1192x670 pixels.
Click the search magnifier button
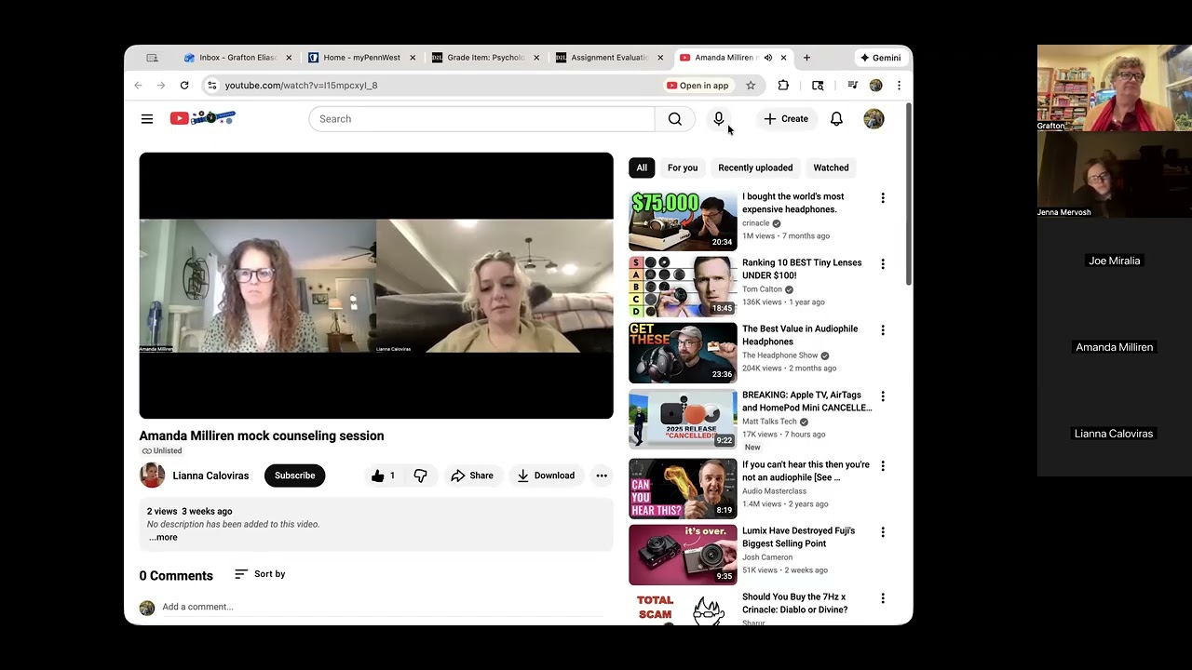click(x=675, y=119)
